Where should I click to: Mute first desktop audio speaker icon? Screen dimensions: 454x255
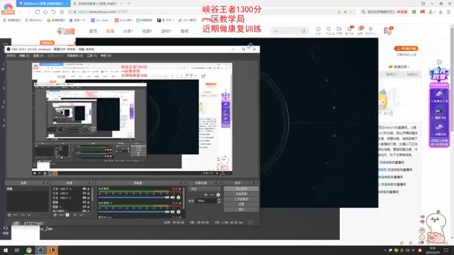click(173, 197)
